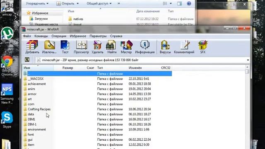Open the Команды menu
265x149 pixels.
pos(41,36)
